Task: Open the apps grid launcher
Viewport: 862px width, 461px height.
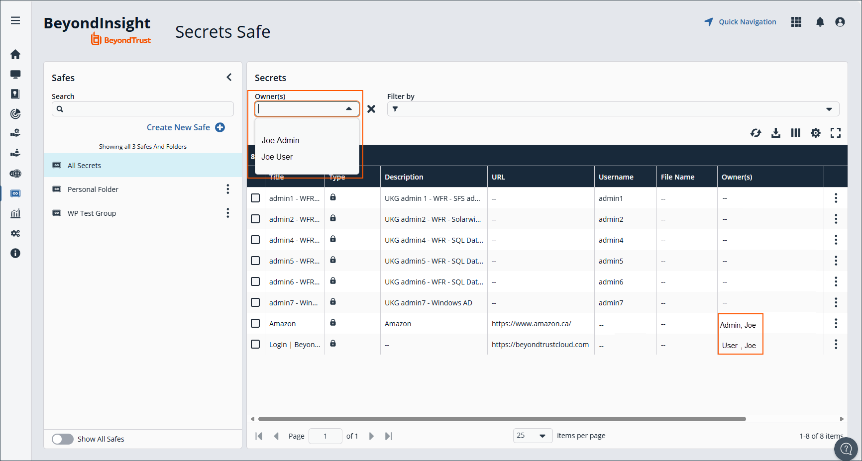Action: coord(796,22)
